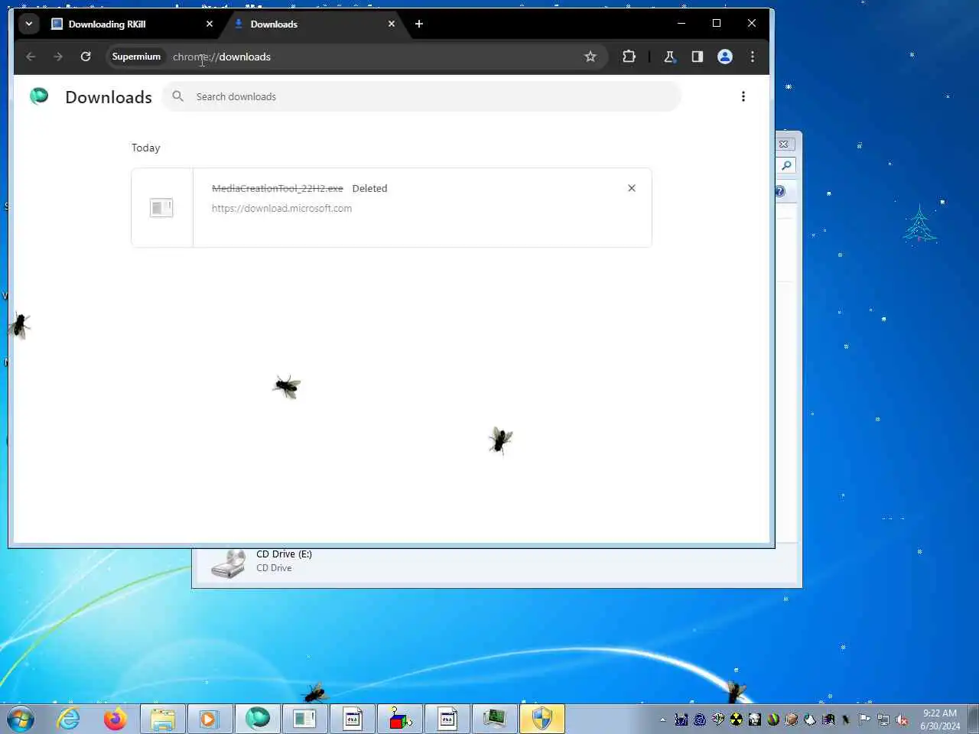Click the Supermium logo beside Downloads heading

[x=39, y=96]
